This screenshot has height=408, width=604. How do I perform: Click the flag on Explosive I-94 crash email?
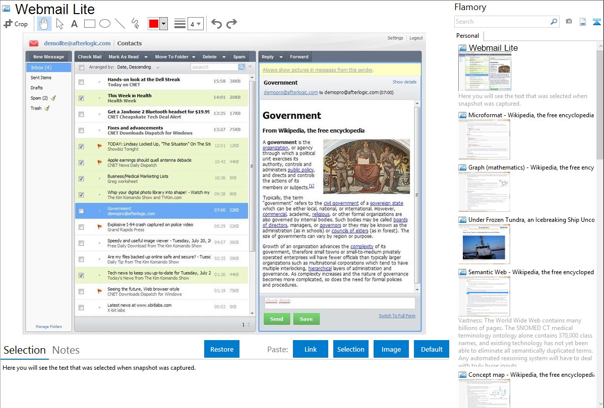tap(99, 227)
